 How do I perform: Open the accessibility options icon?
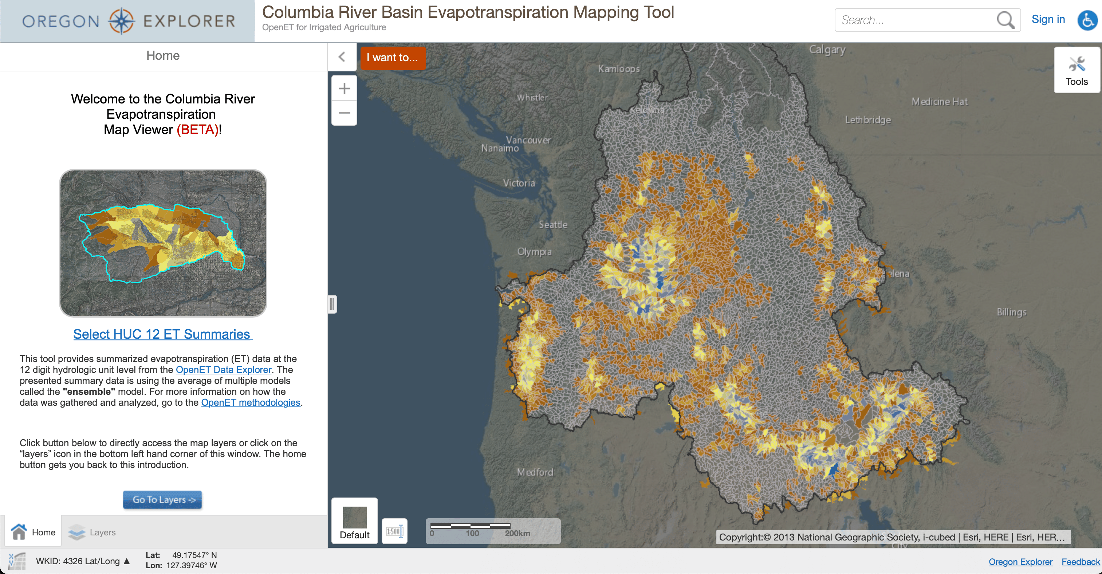click(x=1087, y=20)
